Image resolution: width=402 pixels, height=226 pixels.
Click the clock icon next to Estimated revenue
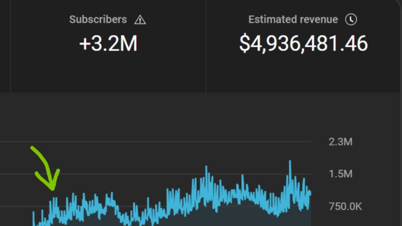351,20
